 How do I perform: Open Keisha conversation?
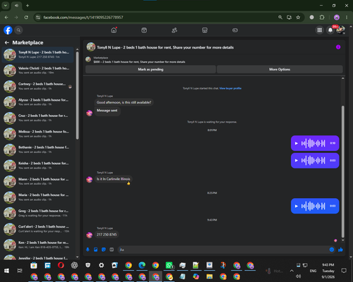pyautogui.click(x=37, y=166)
